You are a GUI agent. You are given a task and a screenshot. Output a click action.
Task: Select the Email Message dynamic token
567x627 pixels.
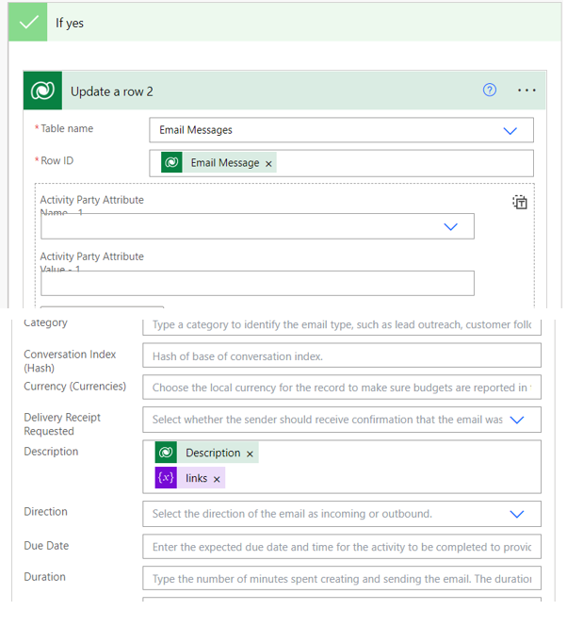coord(225,162)
